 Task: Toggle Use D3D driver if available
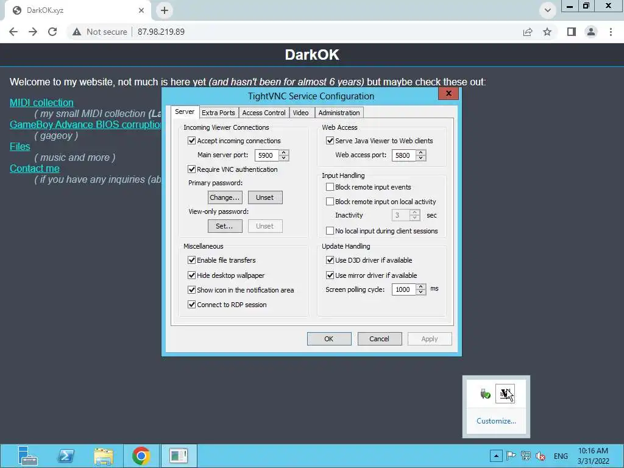pyautogui.click(x=330, y=260)
